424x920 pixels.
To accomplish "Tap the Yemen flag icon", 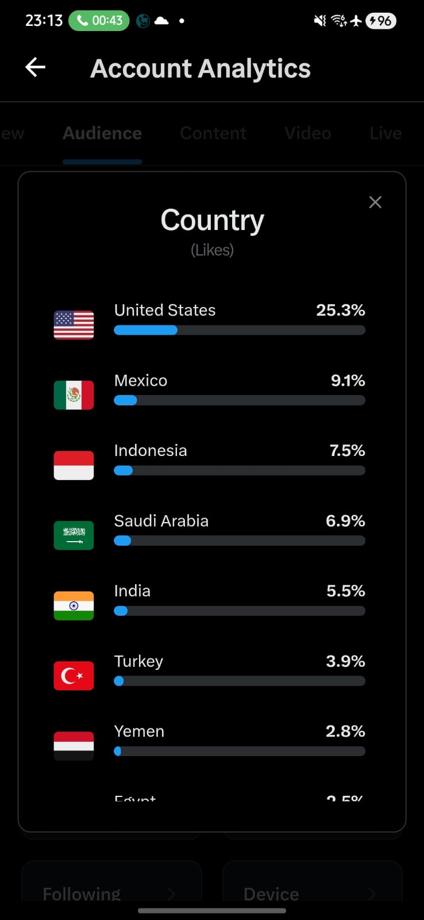I will (x=74, y=746).
